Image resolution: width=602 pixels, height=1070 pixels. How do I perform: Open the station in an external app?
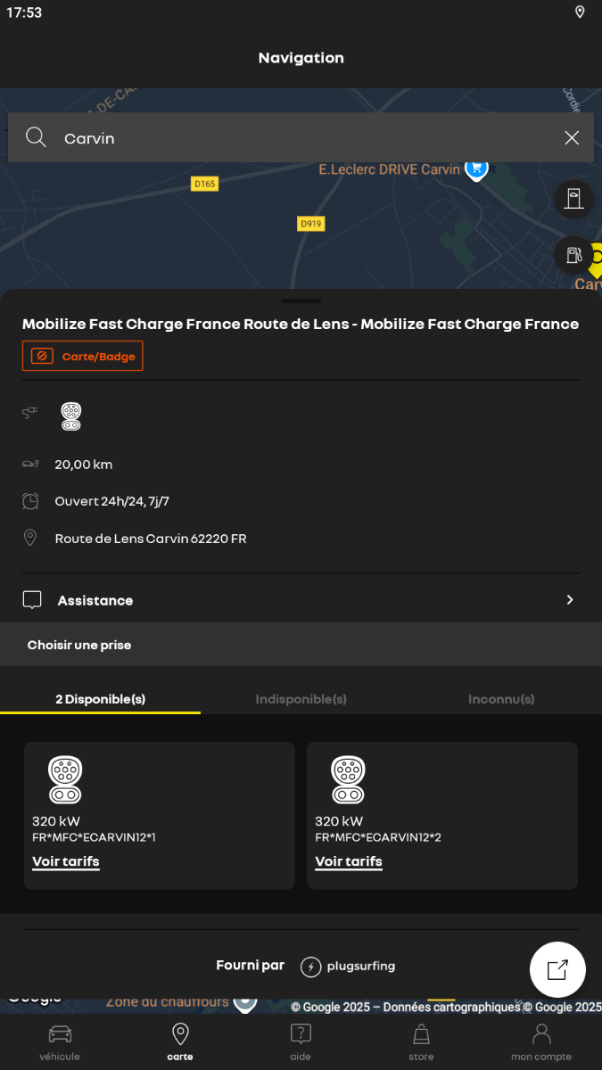[557, 969]
